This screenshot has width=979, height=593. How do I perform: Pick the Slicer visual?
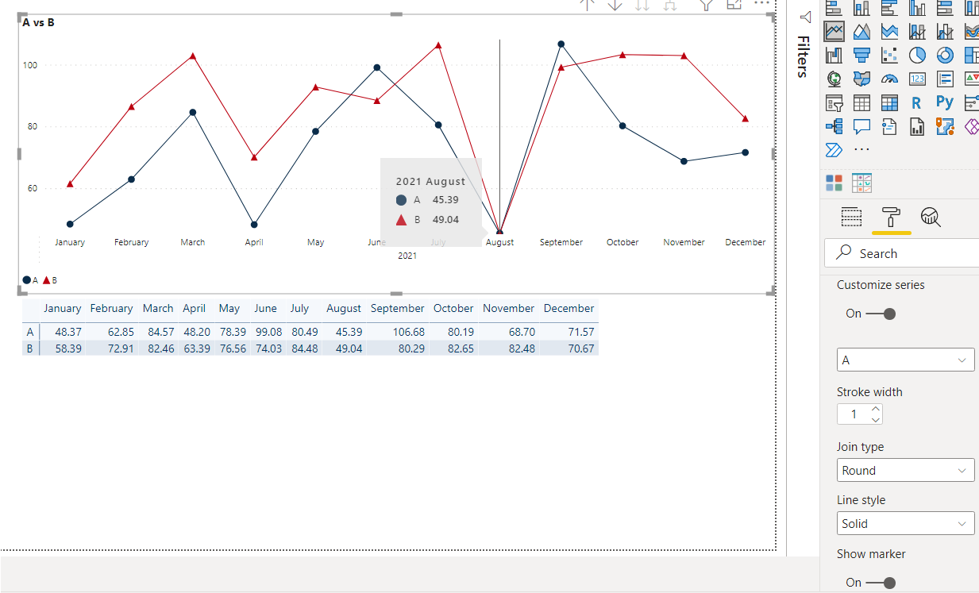pyautogui.click(x=834, y=102)
